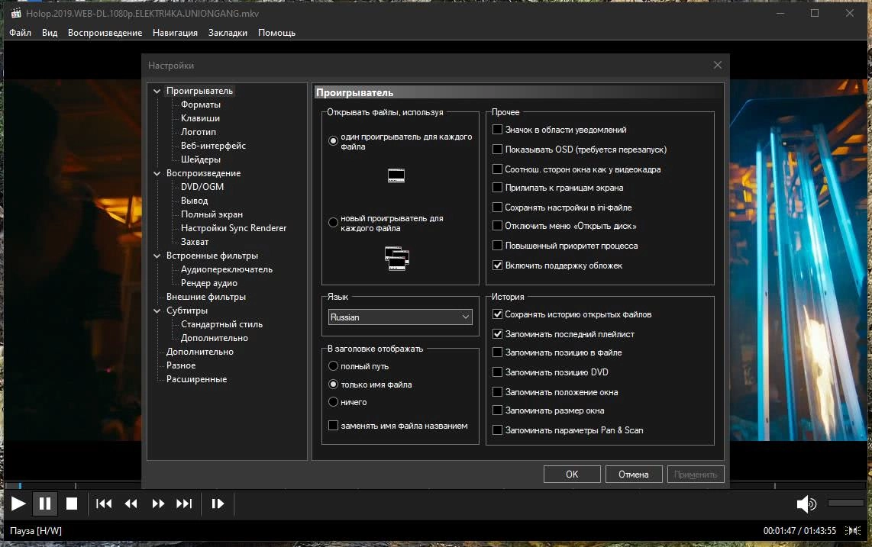Screen dimensions: 872x547
Task: Toggle Отключить меню «Открыть диск» checkbox
Action: [498, 226]
